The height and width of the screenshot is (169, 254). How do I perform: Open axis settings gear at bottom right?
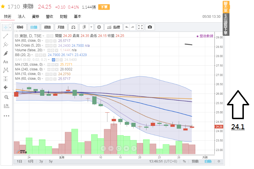(x=219, y=161)
